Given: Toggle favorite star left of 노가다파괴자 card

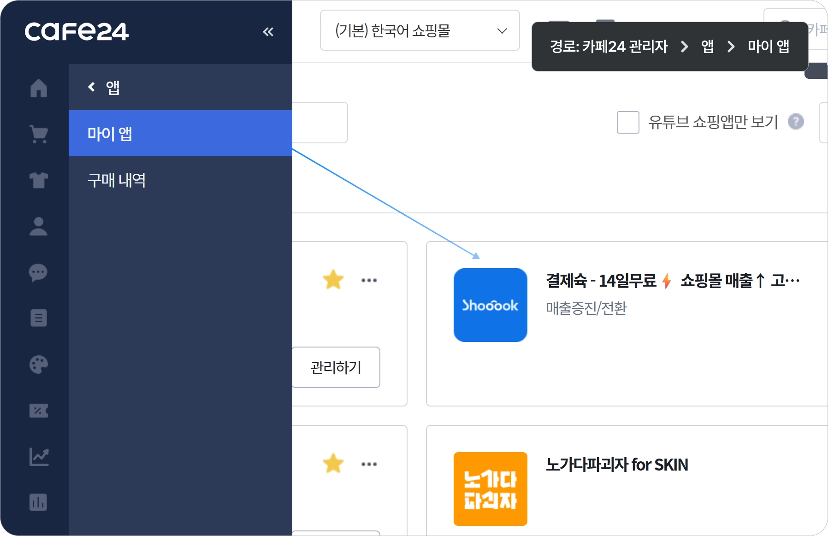Looking at the screenshot, I should [x=333, y=464].
